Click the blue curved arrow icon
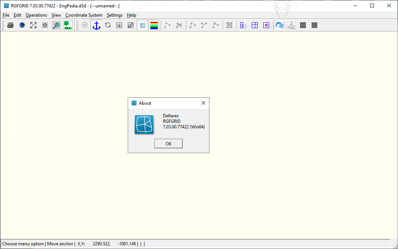The height and width of the screenshot is (249, 398). point(279,25)
